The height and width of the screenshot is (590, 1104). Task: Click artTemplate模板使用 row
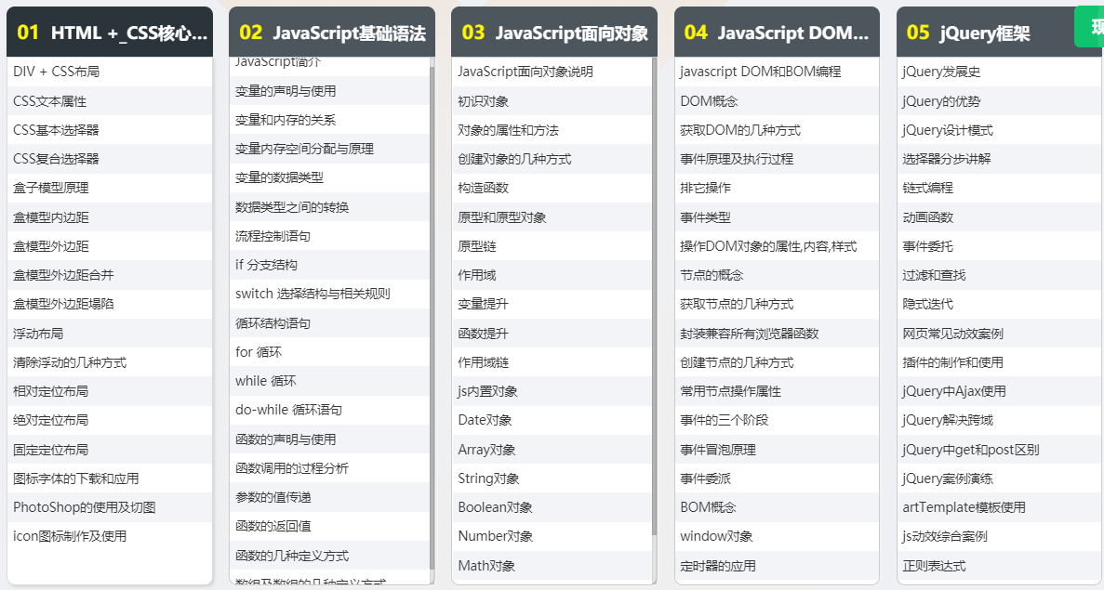(1000, 507)
